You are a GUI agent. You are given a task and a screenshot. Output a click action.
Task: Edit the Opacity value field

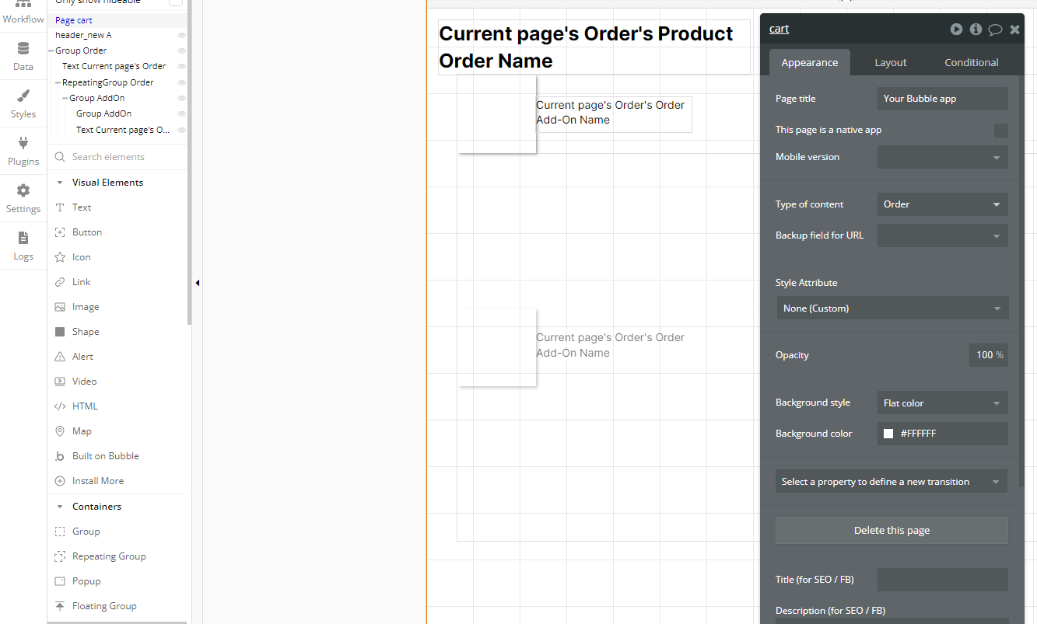click(988, 355)
